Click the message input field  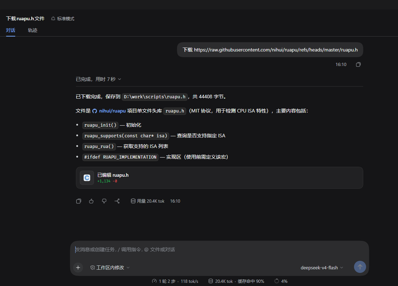pyautogui.click(x=219, y=250)
